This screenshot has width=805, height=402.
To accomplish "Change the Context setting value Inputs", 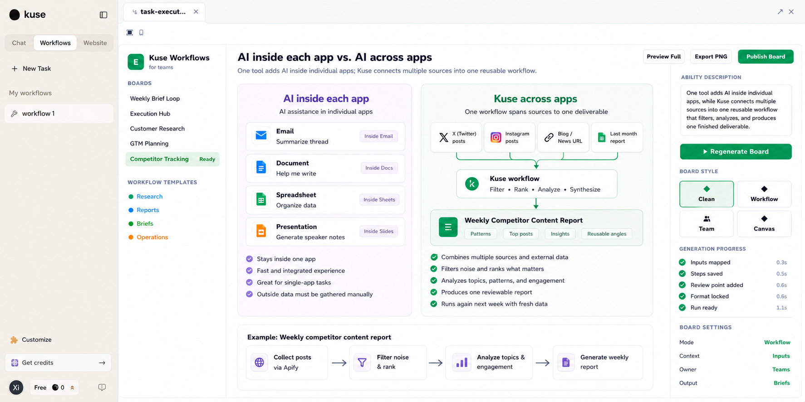I will coord(781,356).
